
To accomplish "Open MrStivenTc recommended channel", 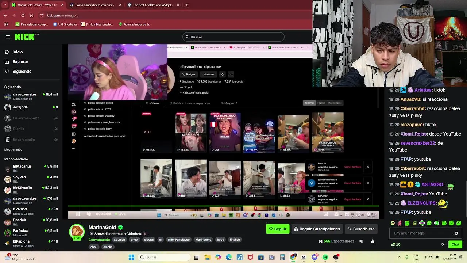I will pyautogui.click(x=31, y=190).
